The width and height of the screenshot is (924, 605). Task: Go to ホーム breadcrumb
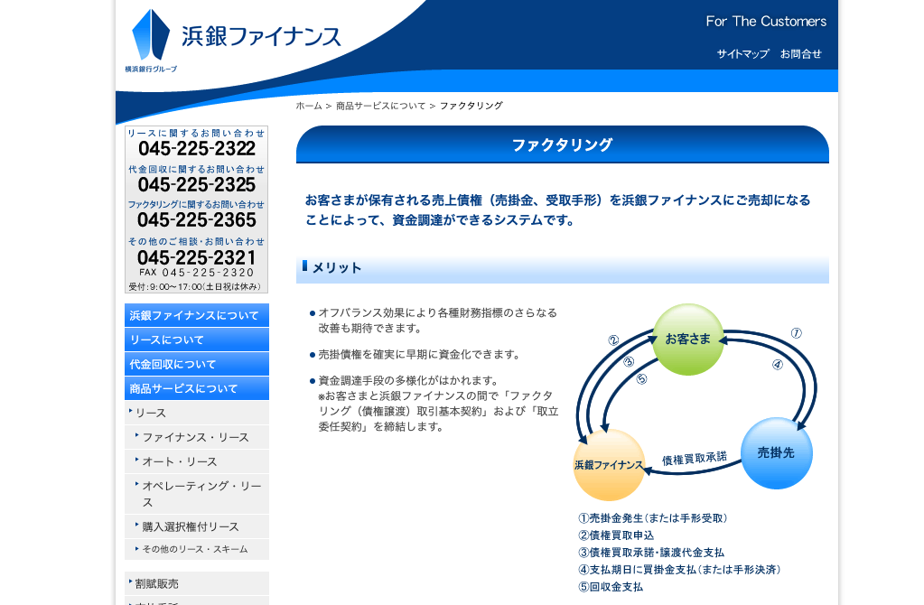[x=308, y=106]
